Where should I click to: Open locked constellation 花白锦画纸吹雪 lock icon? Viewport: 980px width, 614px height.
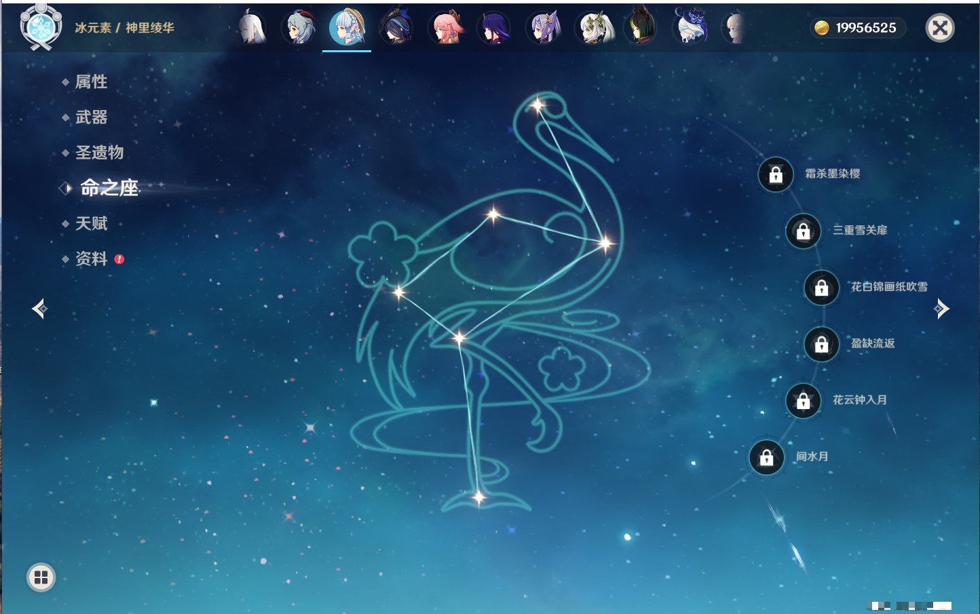tap(821, 288)
